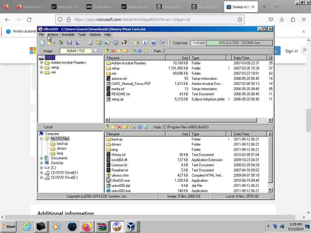The height and width of the screenshot is (233, 311).
Task: Expand the win folder tree node
Action: click(41, 72)
